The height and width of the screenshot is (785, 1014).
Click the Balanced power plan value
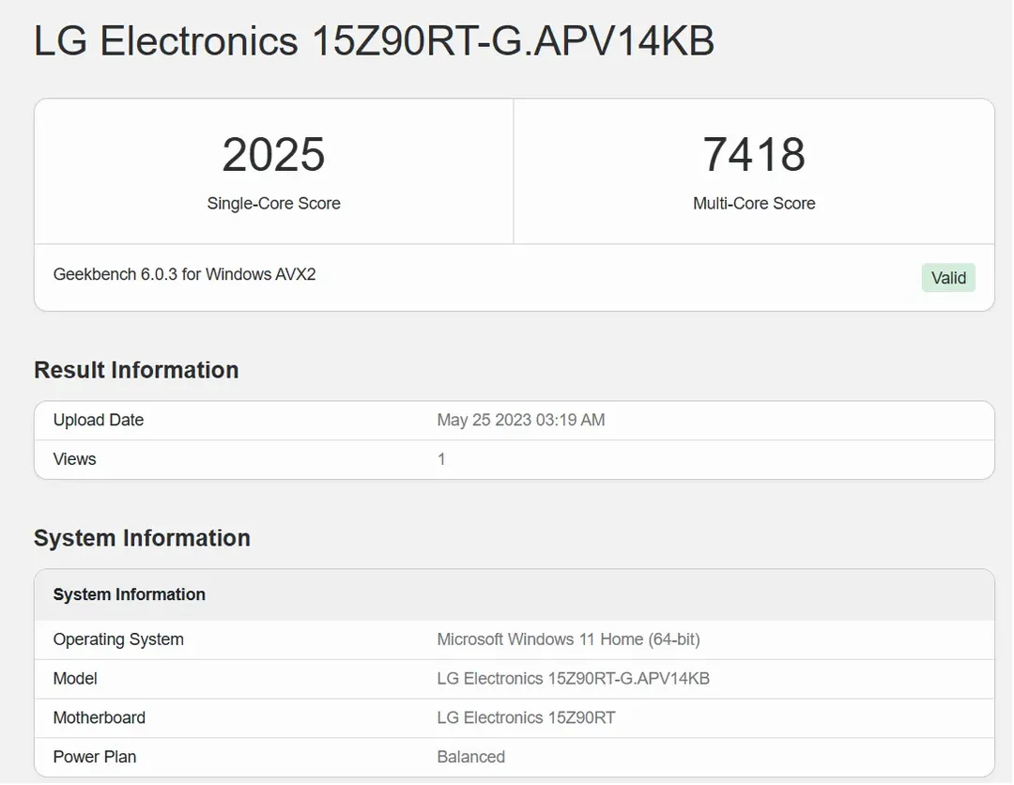[x=470, y=757]
